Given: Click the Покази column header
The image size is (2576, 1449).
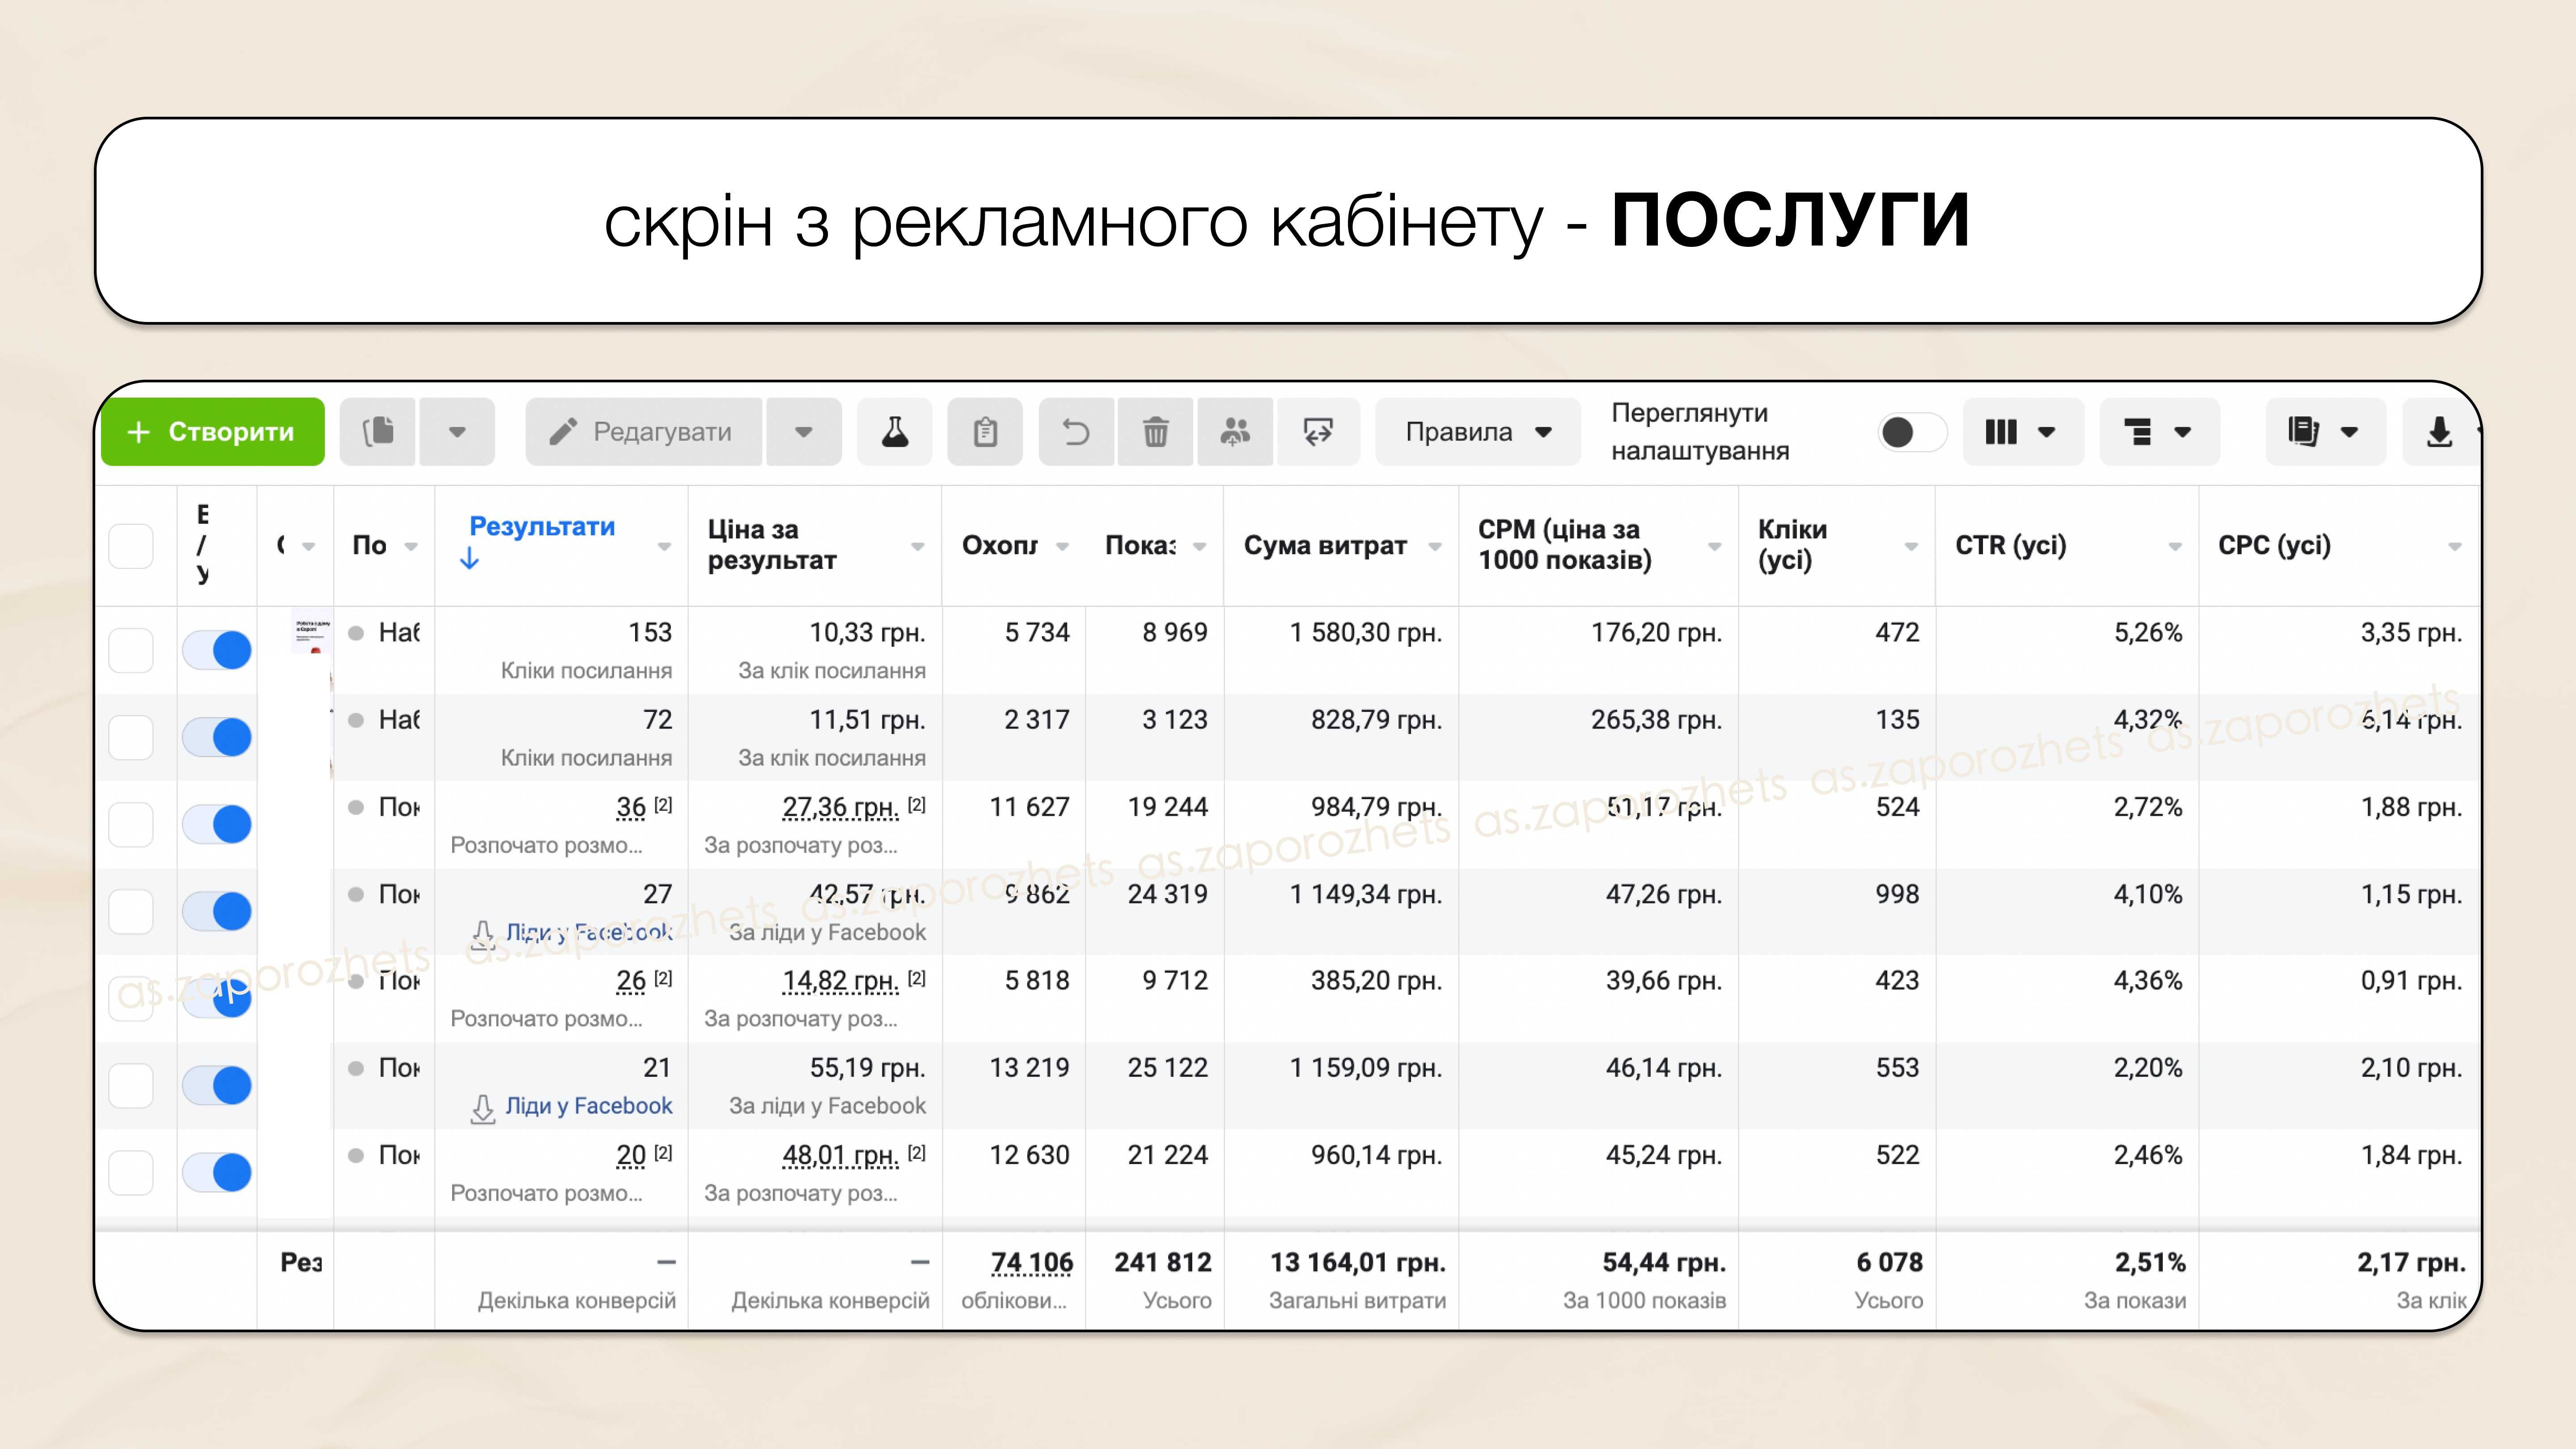Looking at the screenshot, I should click(1141, 546).
